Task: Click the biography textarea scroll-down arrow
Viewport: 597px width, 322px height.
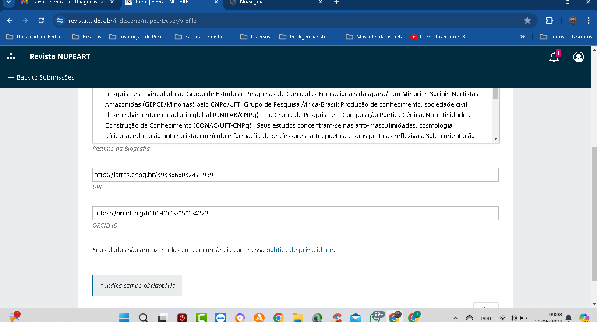Action: (495, 138)
